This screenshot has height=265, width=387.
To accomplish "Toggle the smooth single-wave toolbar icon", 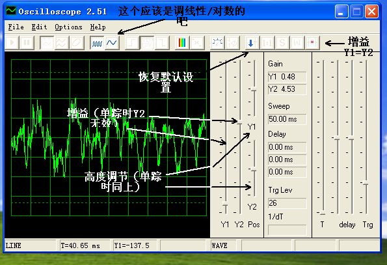I will pos(112,43).
